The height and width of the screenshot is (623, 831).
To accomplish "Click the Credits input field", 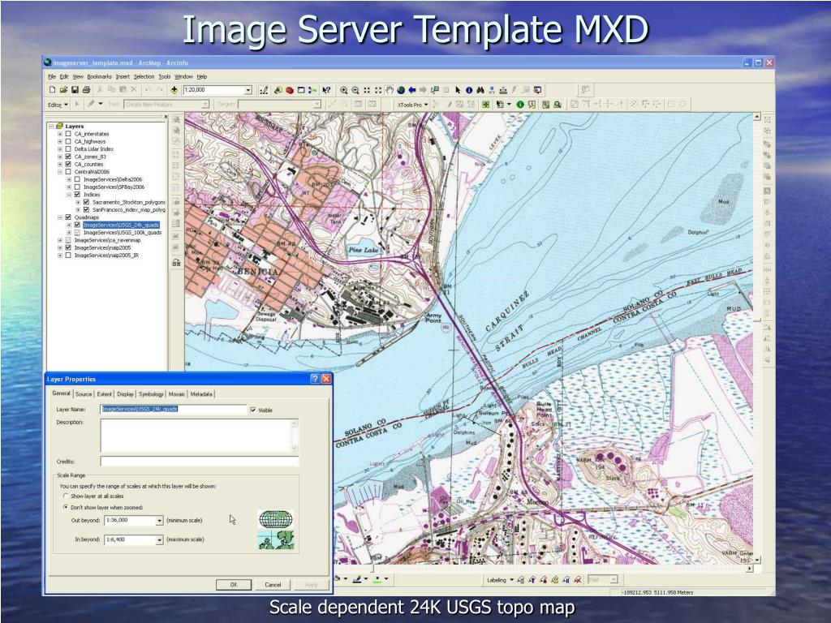I will coord(199,461).
